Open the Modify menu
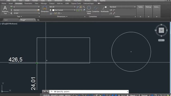This screenshot has height=96, width=171. point(68,1)
